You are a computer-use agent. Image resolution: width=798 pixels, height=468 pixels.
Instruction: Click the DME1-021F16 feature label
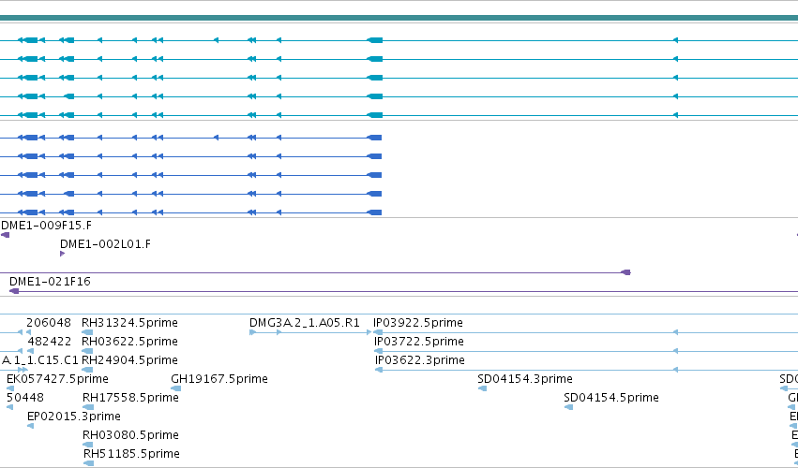tap(50, 281)
